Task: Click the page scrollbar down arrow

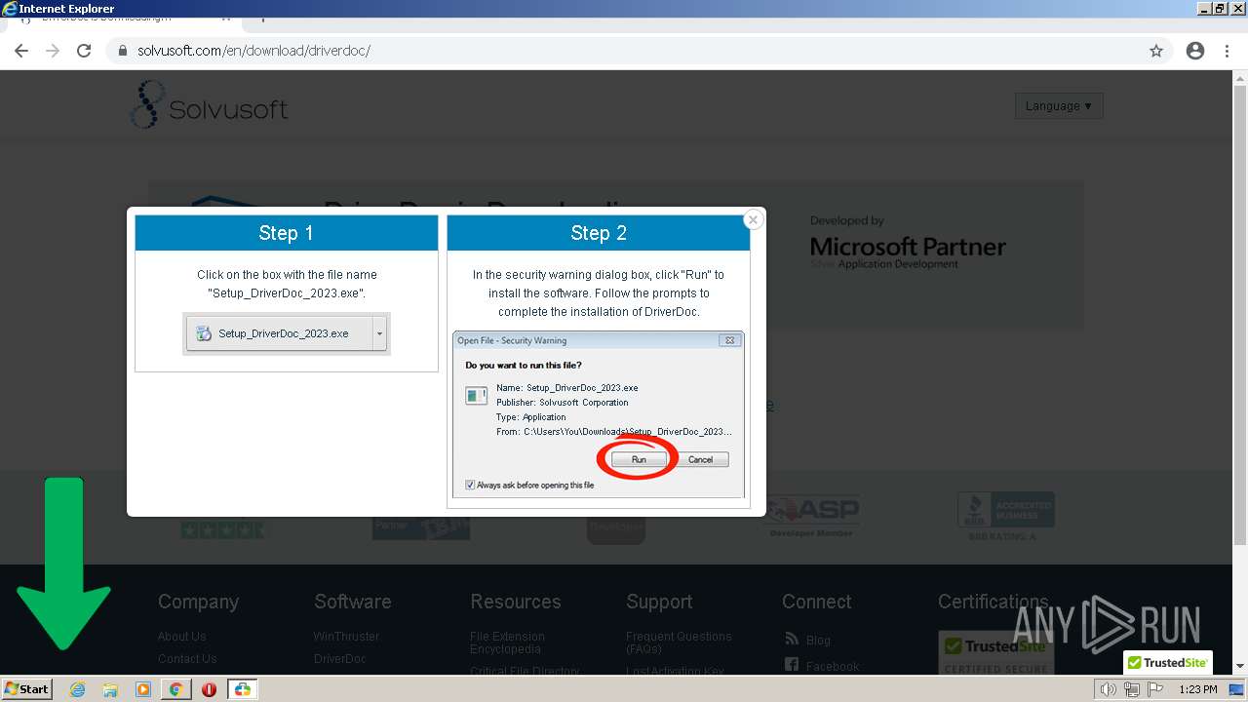Action: (x=1240, y=666)
